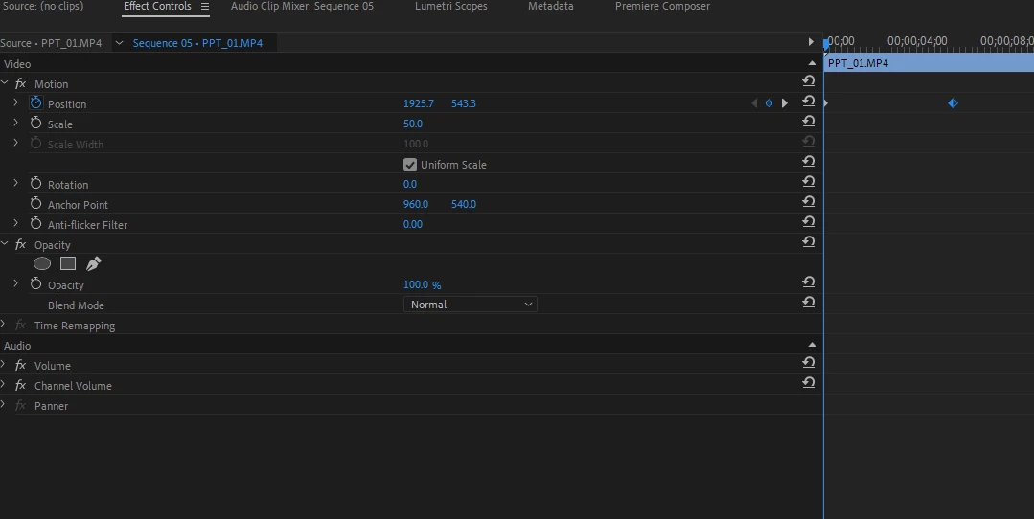The width and height of the screenshot is (1034, 519).
Task: Toggle the timeline view arrow
Action: (x=811, y=42)
